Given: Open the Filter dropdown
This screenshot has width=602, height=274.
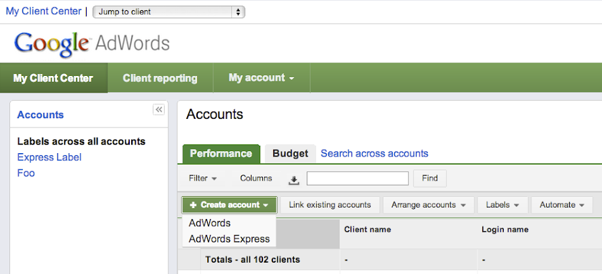Looking at the screenshot, I should 202,178.
